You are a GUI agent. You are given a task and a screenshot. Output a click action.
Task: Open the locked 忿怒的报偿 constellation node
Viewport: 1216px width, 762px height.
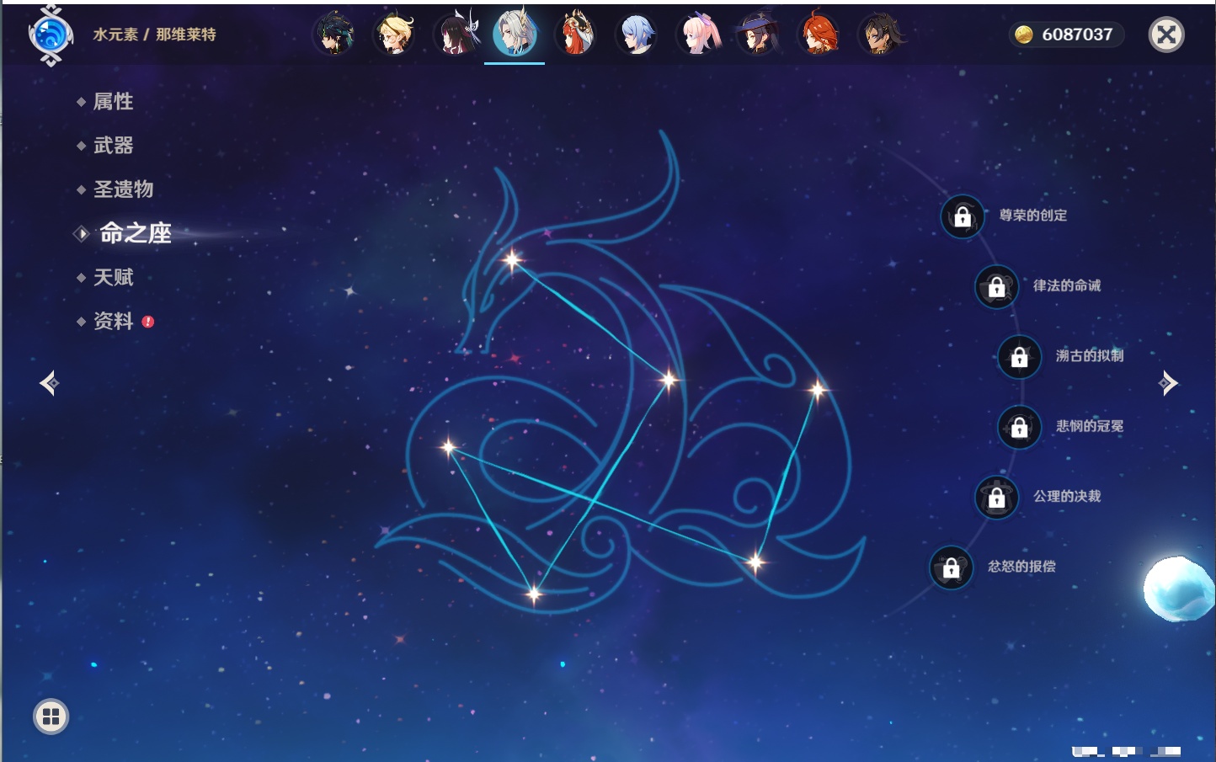(x=952, y=568)
